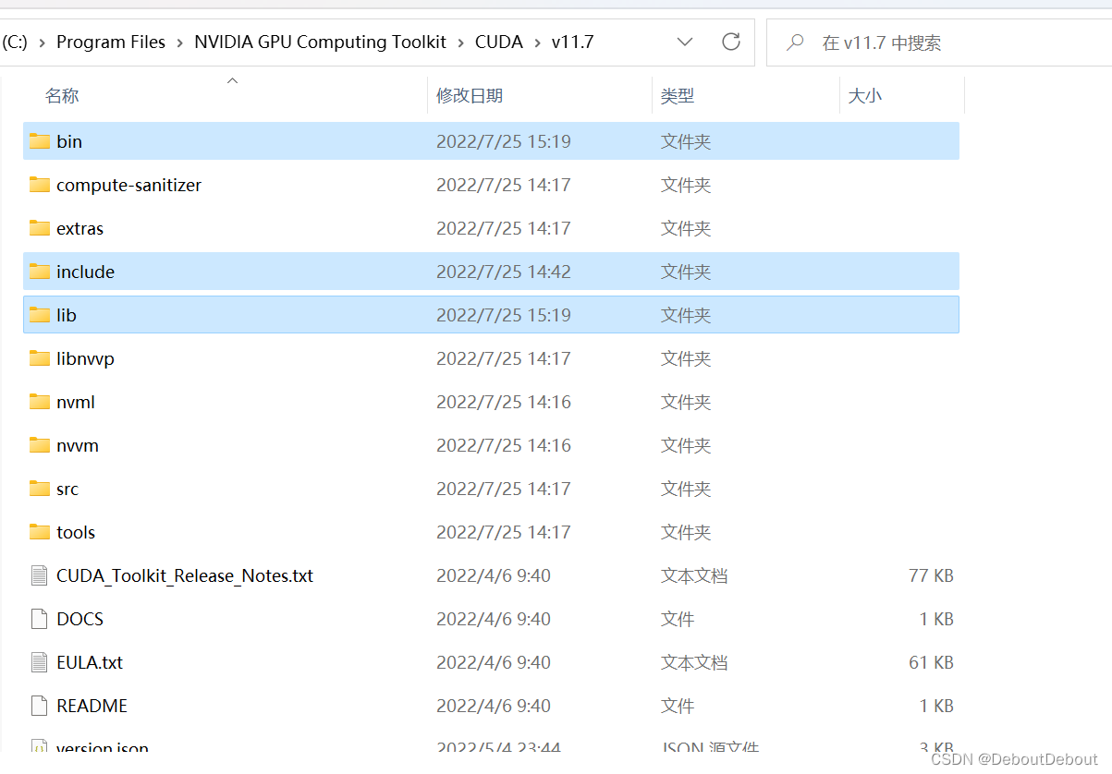Select CUDA_Toolkit_Release_Notes.txt file name

185,575
